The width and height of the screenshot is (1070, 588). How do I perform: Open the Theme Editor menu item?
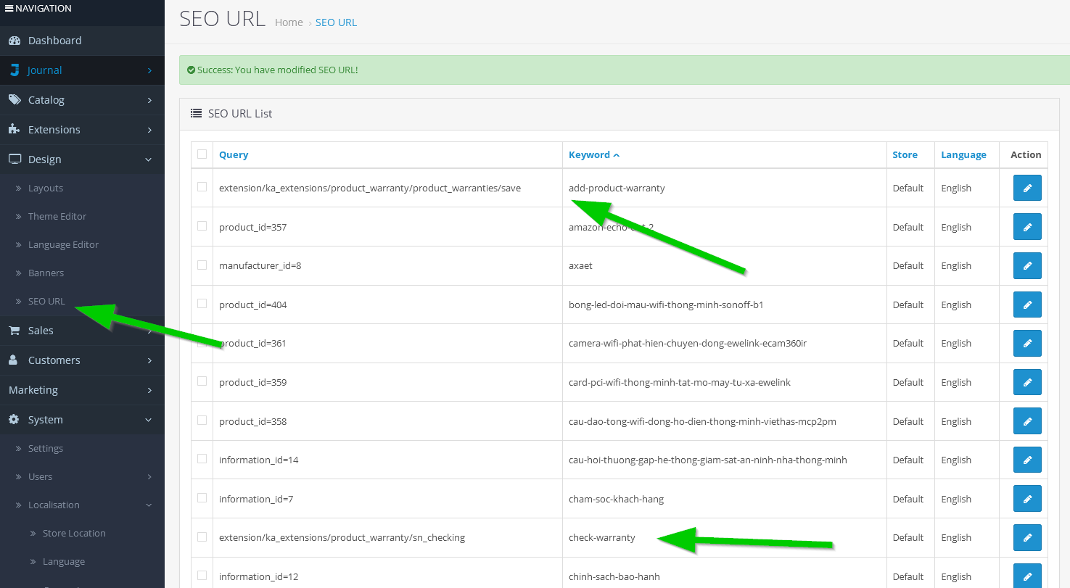coord(57,216)
